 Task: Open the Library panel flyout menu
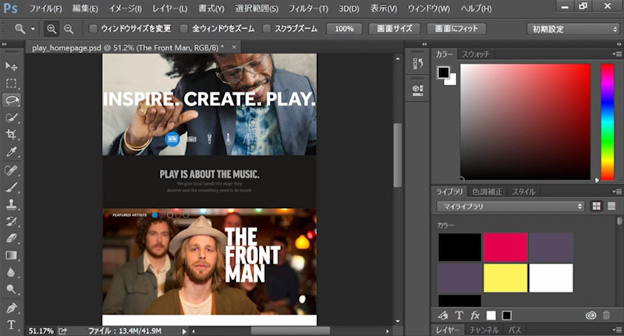617,192
